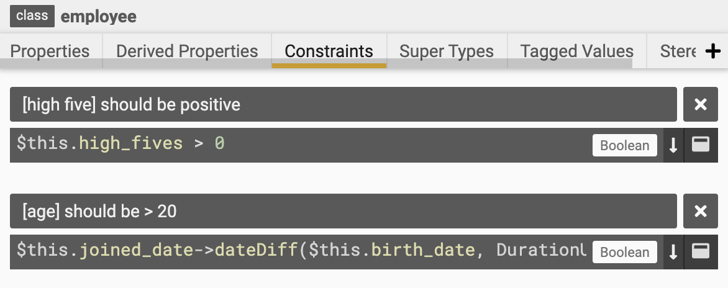
Task: Switch to the Properties tab
Action: coord(50,51)
